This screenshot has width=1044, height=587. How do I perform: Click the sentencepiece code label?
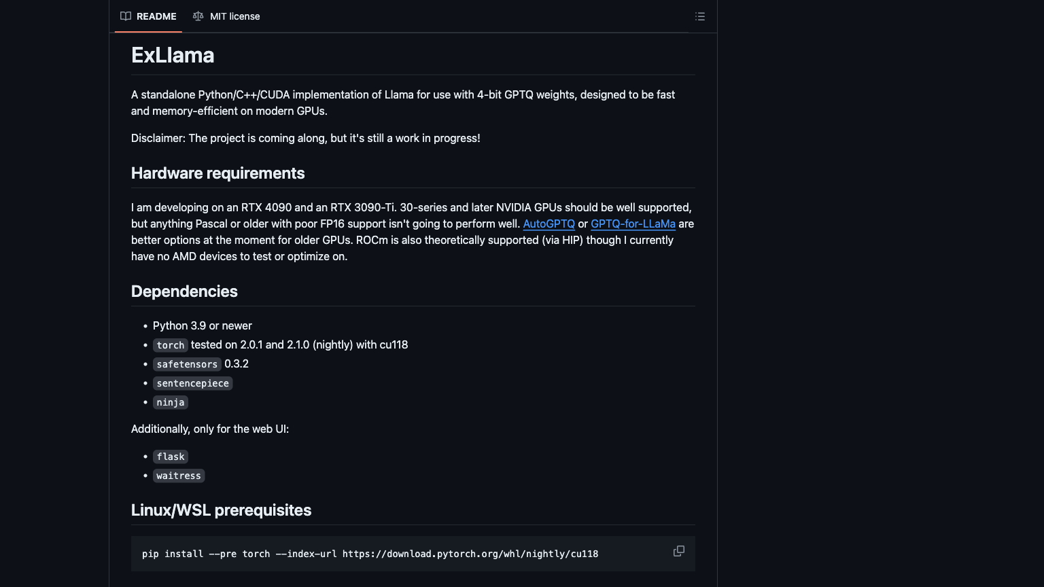pos(192,383)
